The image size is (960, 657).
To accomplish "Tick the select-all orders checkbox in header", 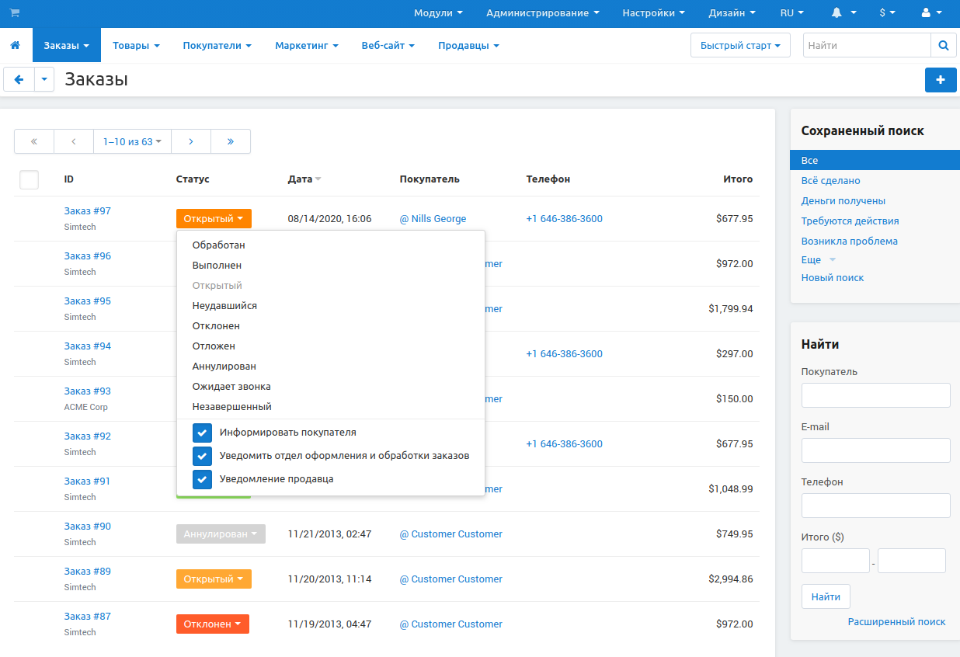I will (29, 179).
